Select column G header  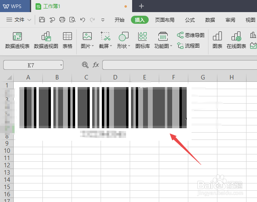pyautogui.click(x=203, y=77)
